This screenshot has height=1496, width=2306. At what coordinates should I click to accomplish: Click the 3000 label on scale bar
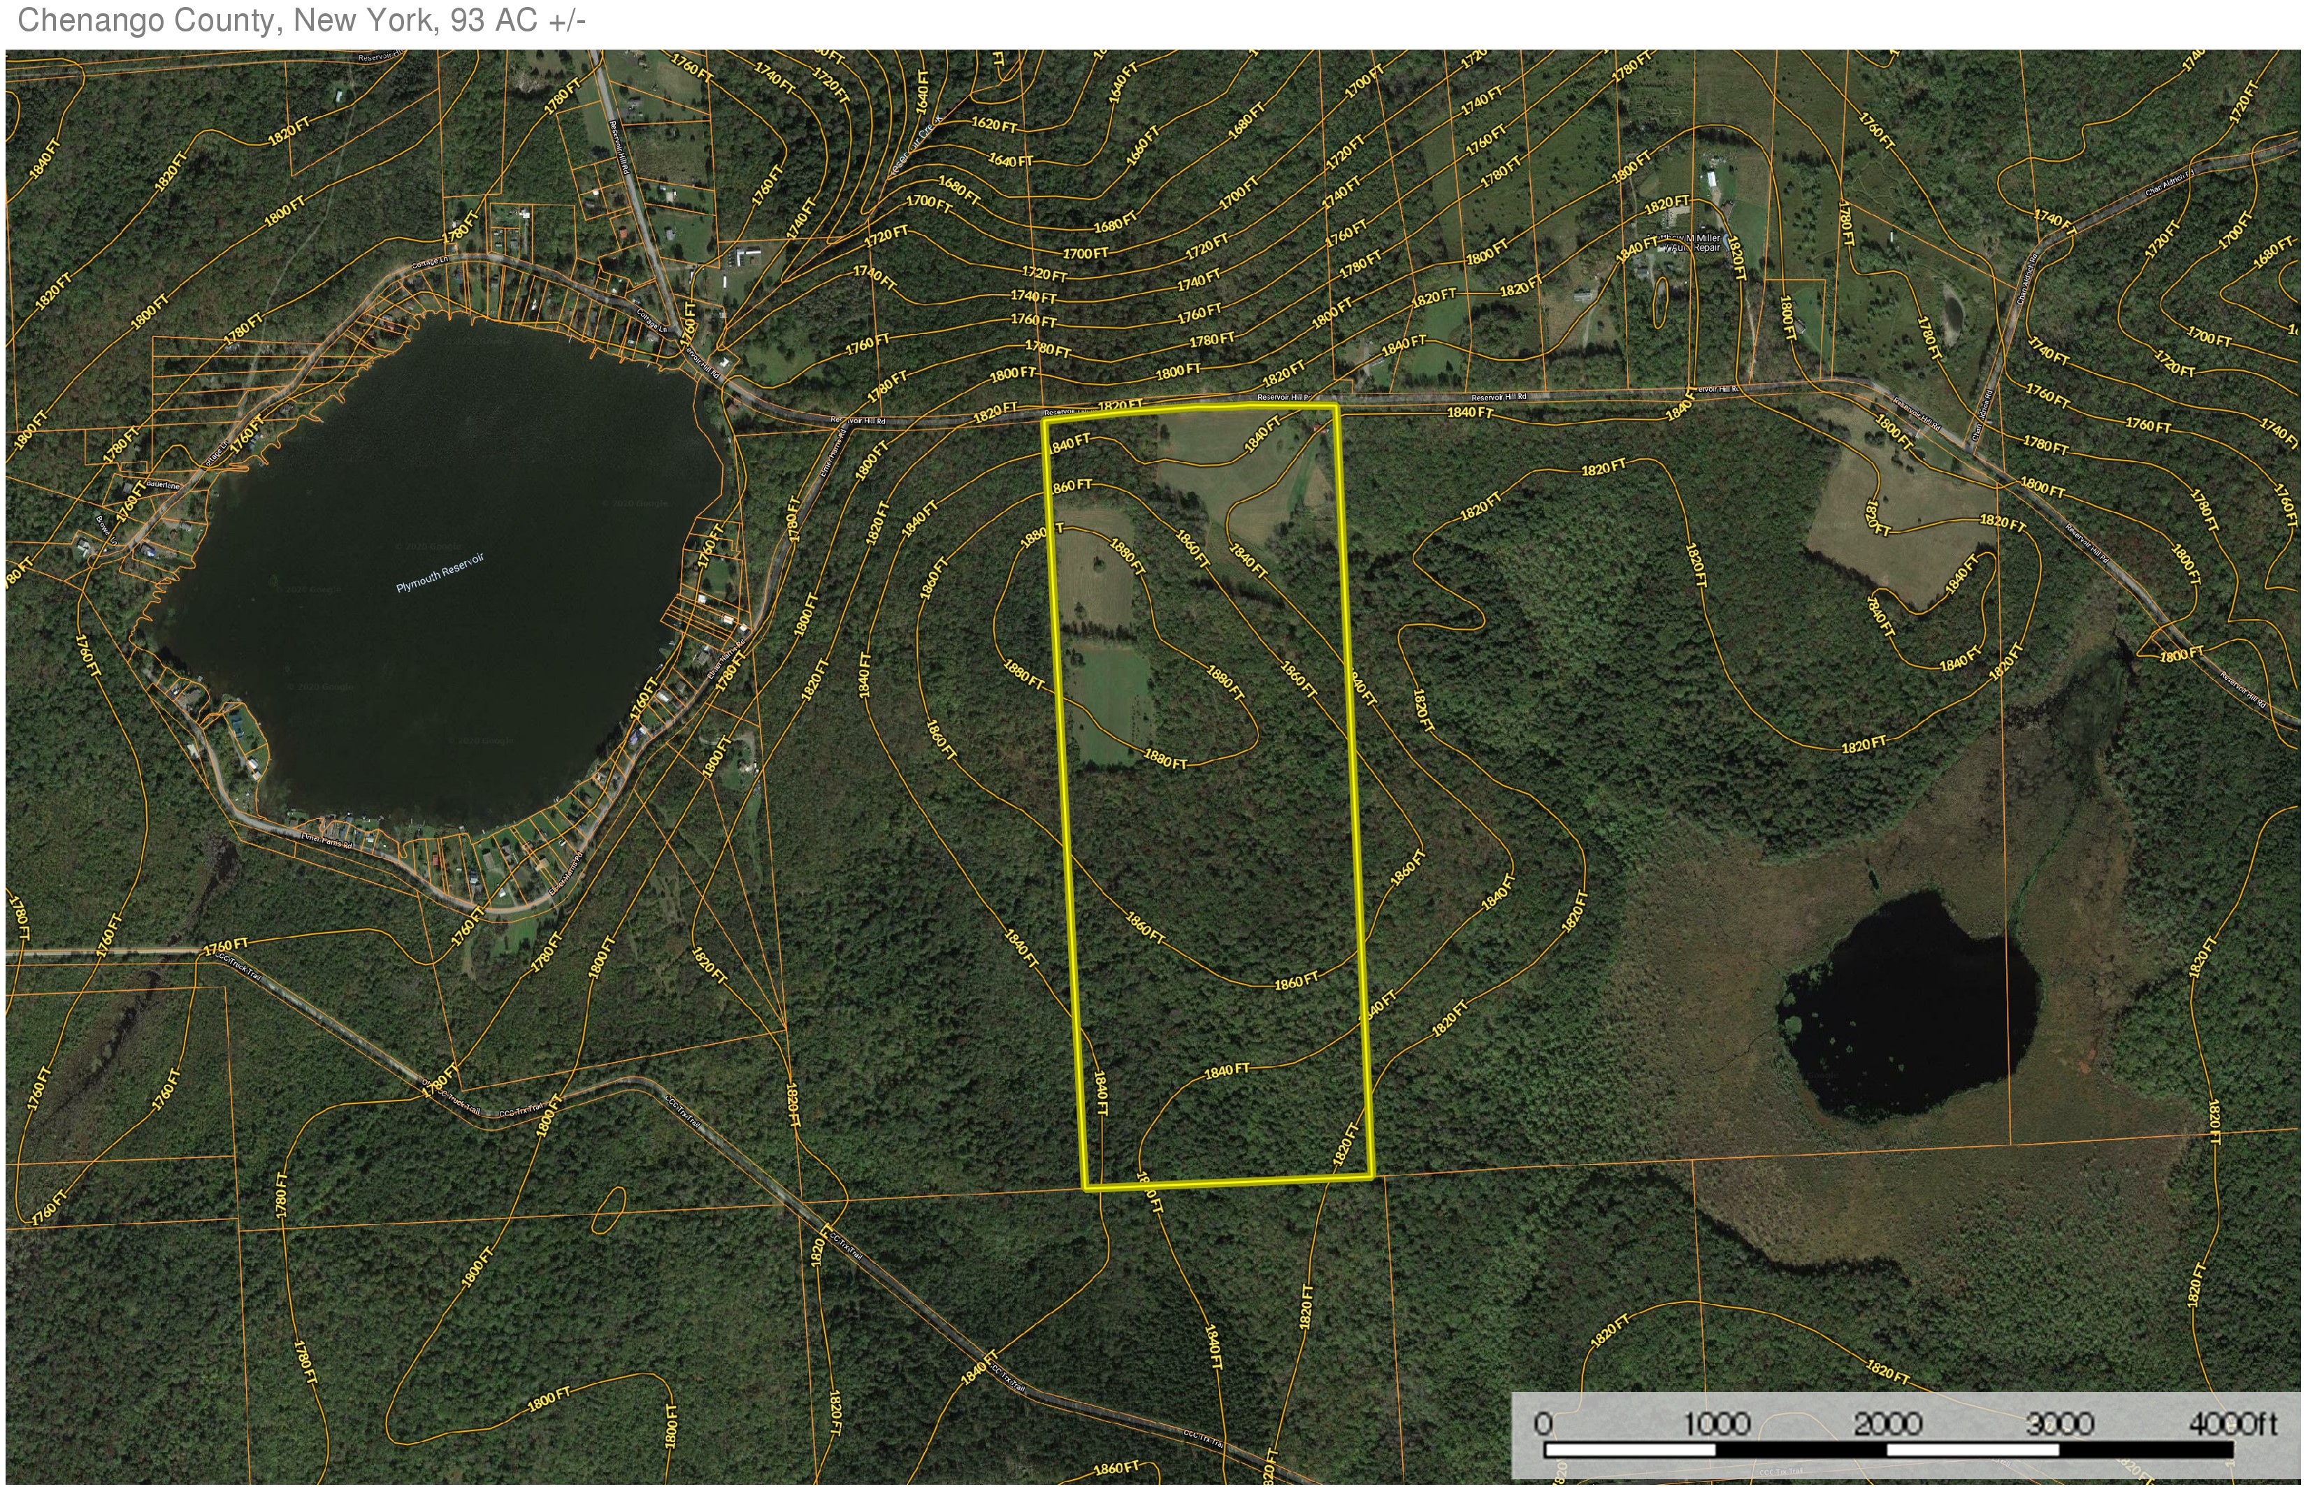coord(2060,1423)
